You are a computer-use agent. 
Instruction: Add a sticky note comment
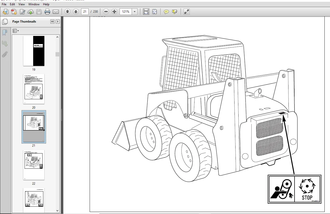tap(166, 12)
